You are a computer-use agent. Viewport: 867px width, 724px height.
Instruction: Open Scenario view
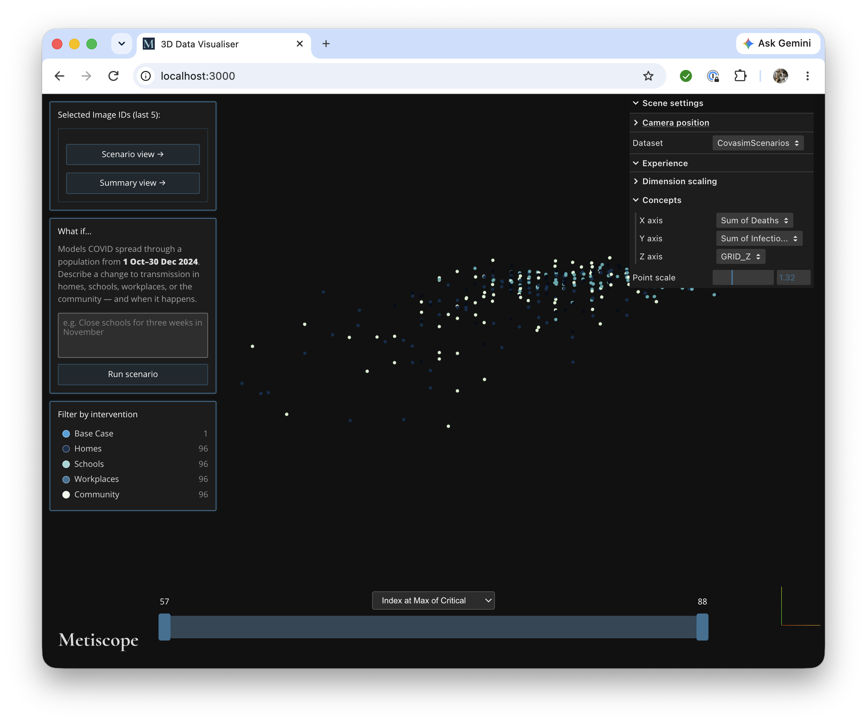tap(133, 154)
